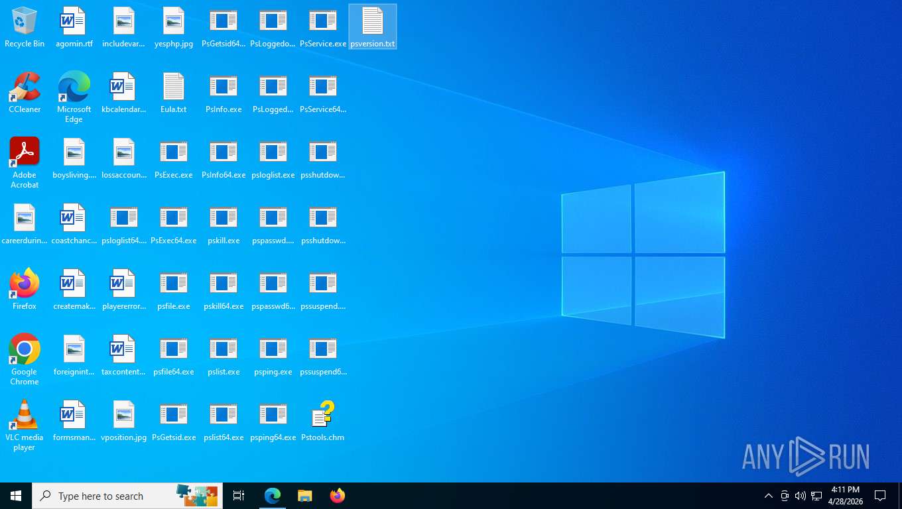
Task: Expand the hidden system tray icons
Action: point(768,496)
